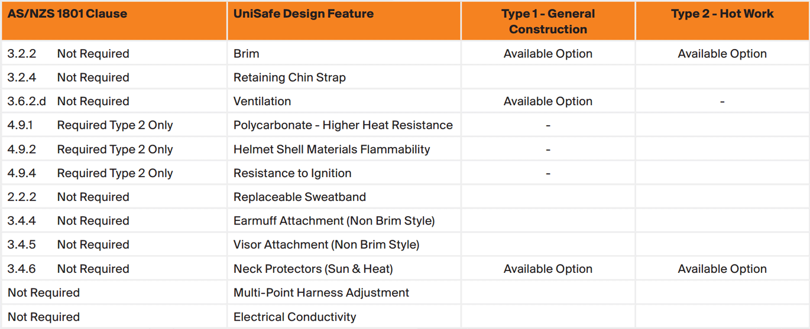Select the Replaceable Sweatband cell
810x329 pixels.
(x=344, y=197)
